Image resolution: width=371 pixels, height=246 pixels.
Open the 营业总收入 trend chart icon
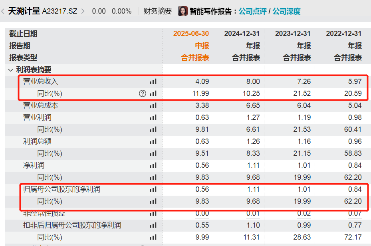[153, 81]
